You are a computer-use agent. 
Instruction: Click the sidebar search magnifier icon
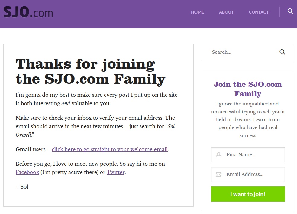click(282, 52)
